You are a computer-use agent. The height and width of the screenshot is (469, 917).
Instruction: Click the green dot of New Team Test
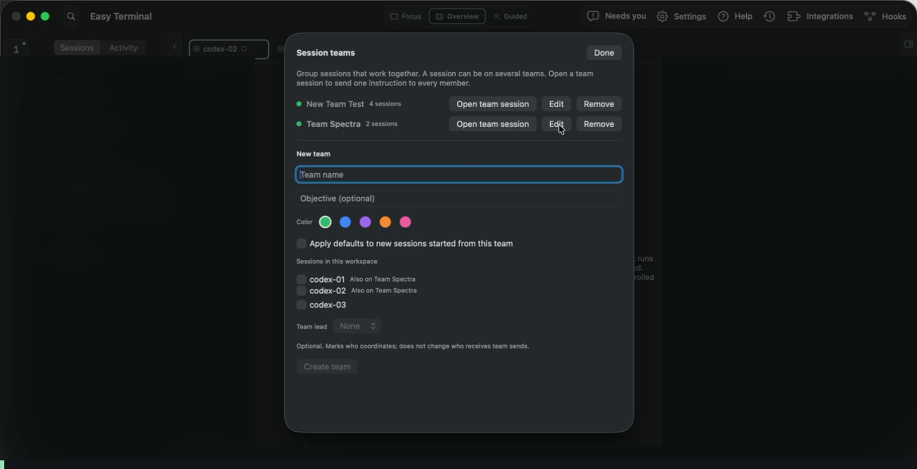(299, 104)
